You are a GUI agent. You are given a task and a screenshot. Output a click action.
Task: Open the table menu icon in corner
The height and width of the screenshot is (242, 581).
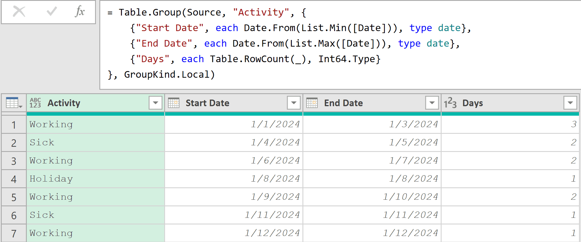click(x=14, y=103)
